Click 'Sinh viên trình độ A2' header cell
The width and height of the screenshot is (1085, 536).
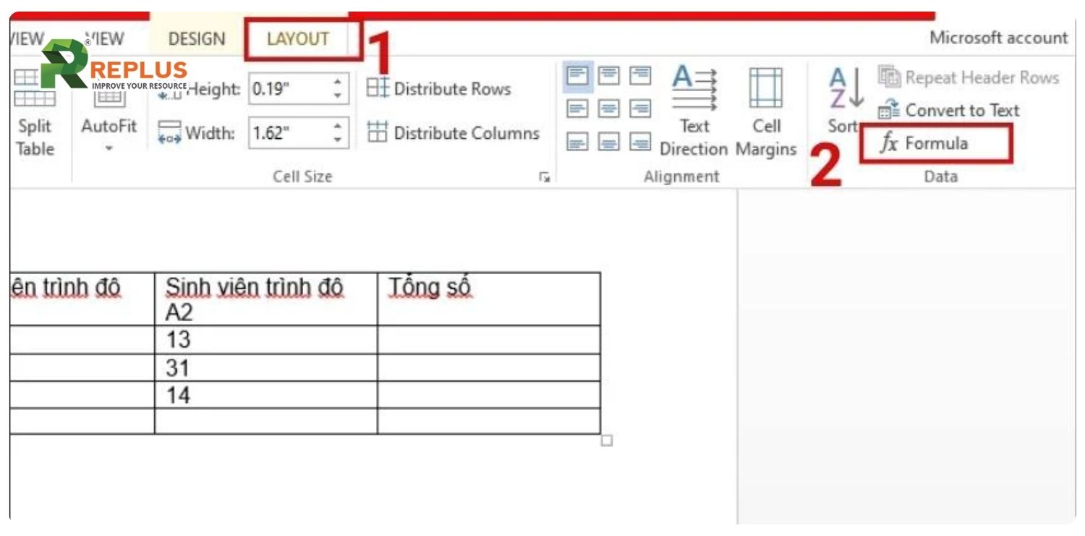click(x=266, y=299)
